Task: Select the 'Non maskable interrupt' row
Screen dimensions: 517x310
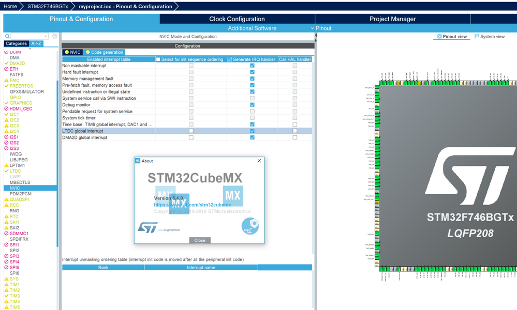Action: (x=187, y=66)
